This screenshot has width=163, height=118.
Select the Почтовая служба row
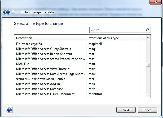coord(29,44)
